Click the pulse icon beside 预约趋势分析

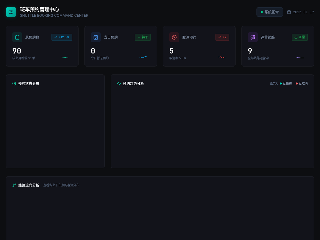click(x=119, y=83)
